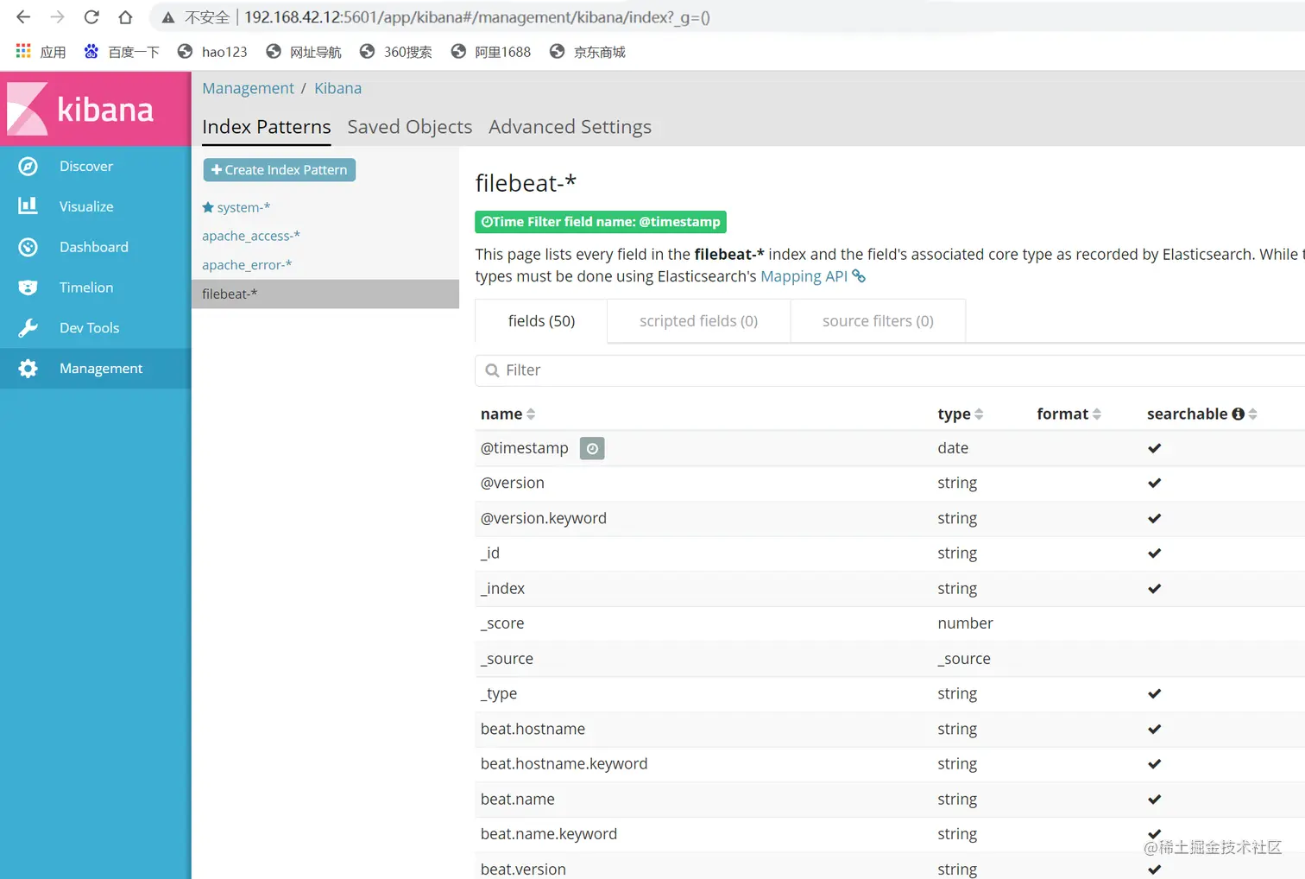This screenshot has height=879, width=1305.
Task: Sort fields by name column
Action: pos(508,414)
